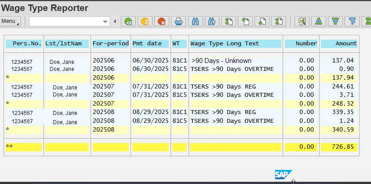Click the Print icon
371x184 pixels.
[x=178, y=21]
